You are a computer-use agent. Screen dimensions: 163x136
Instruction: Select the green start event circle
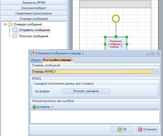pos(116,19)
